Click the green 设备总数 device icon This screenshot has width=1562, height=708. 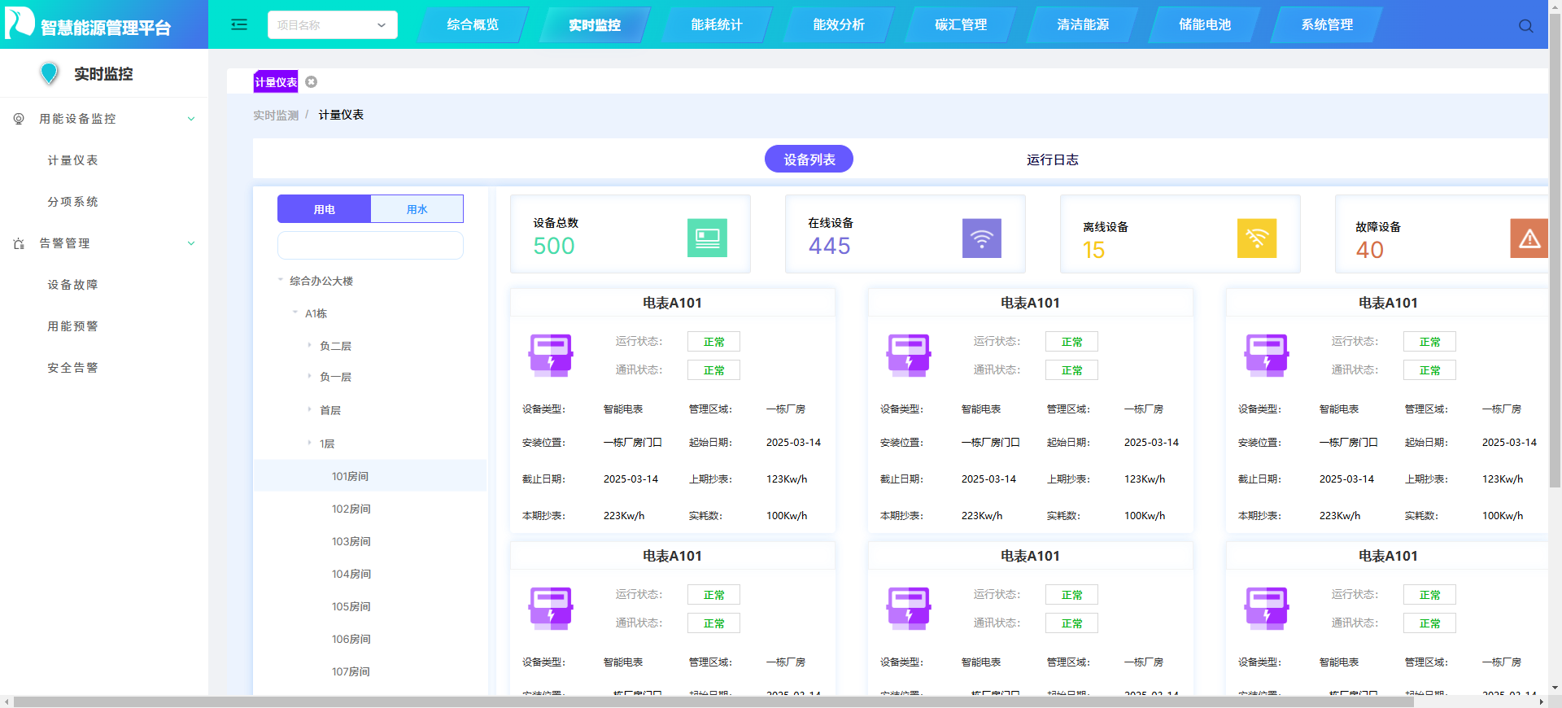click(x=707, y=238)
